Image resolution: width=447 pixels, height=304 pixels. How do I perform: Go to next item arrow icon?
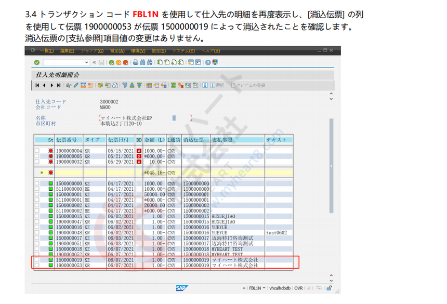pos(51,85)
